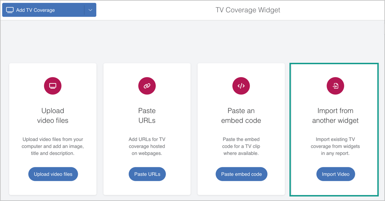Image resolution: width=385 pixels, height=201 pixels.
Task: Click the 'Paste the embed code for a TV clip' description
Action: click(241, 146)
